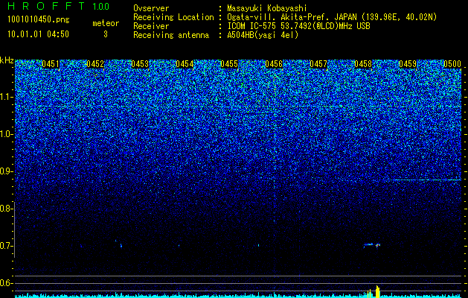Click the 0451 time marker

51,64
